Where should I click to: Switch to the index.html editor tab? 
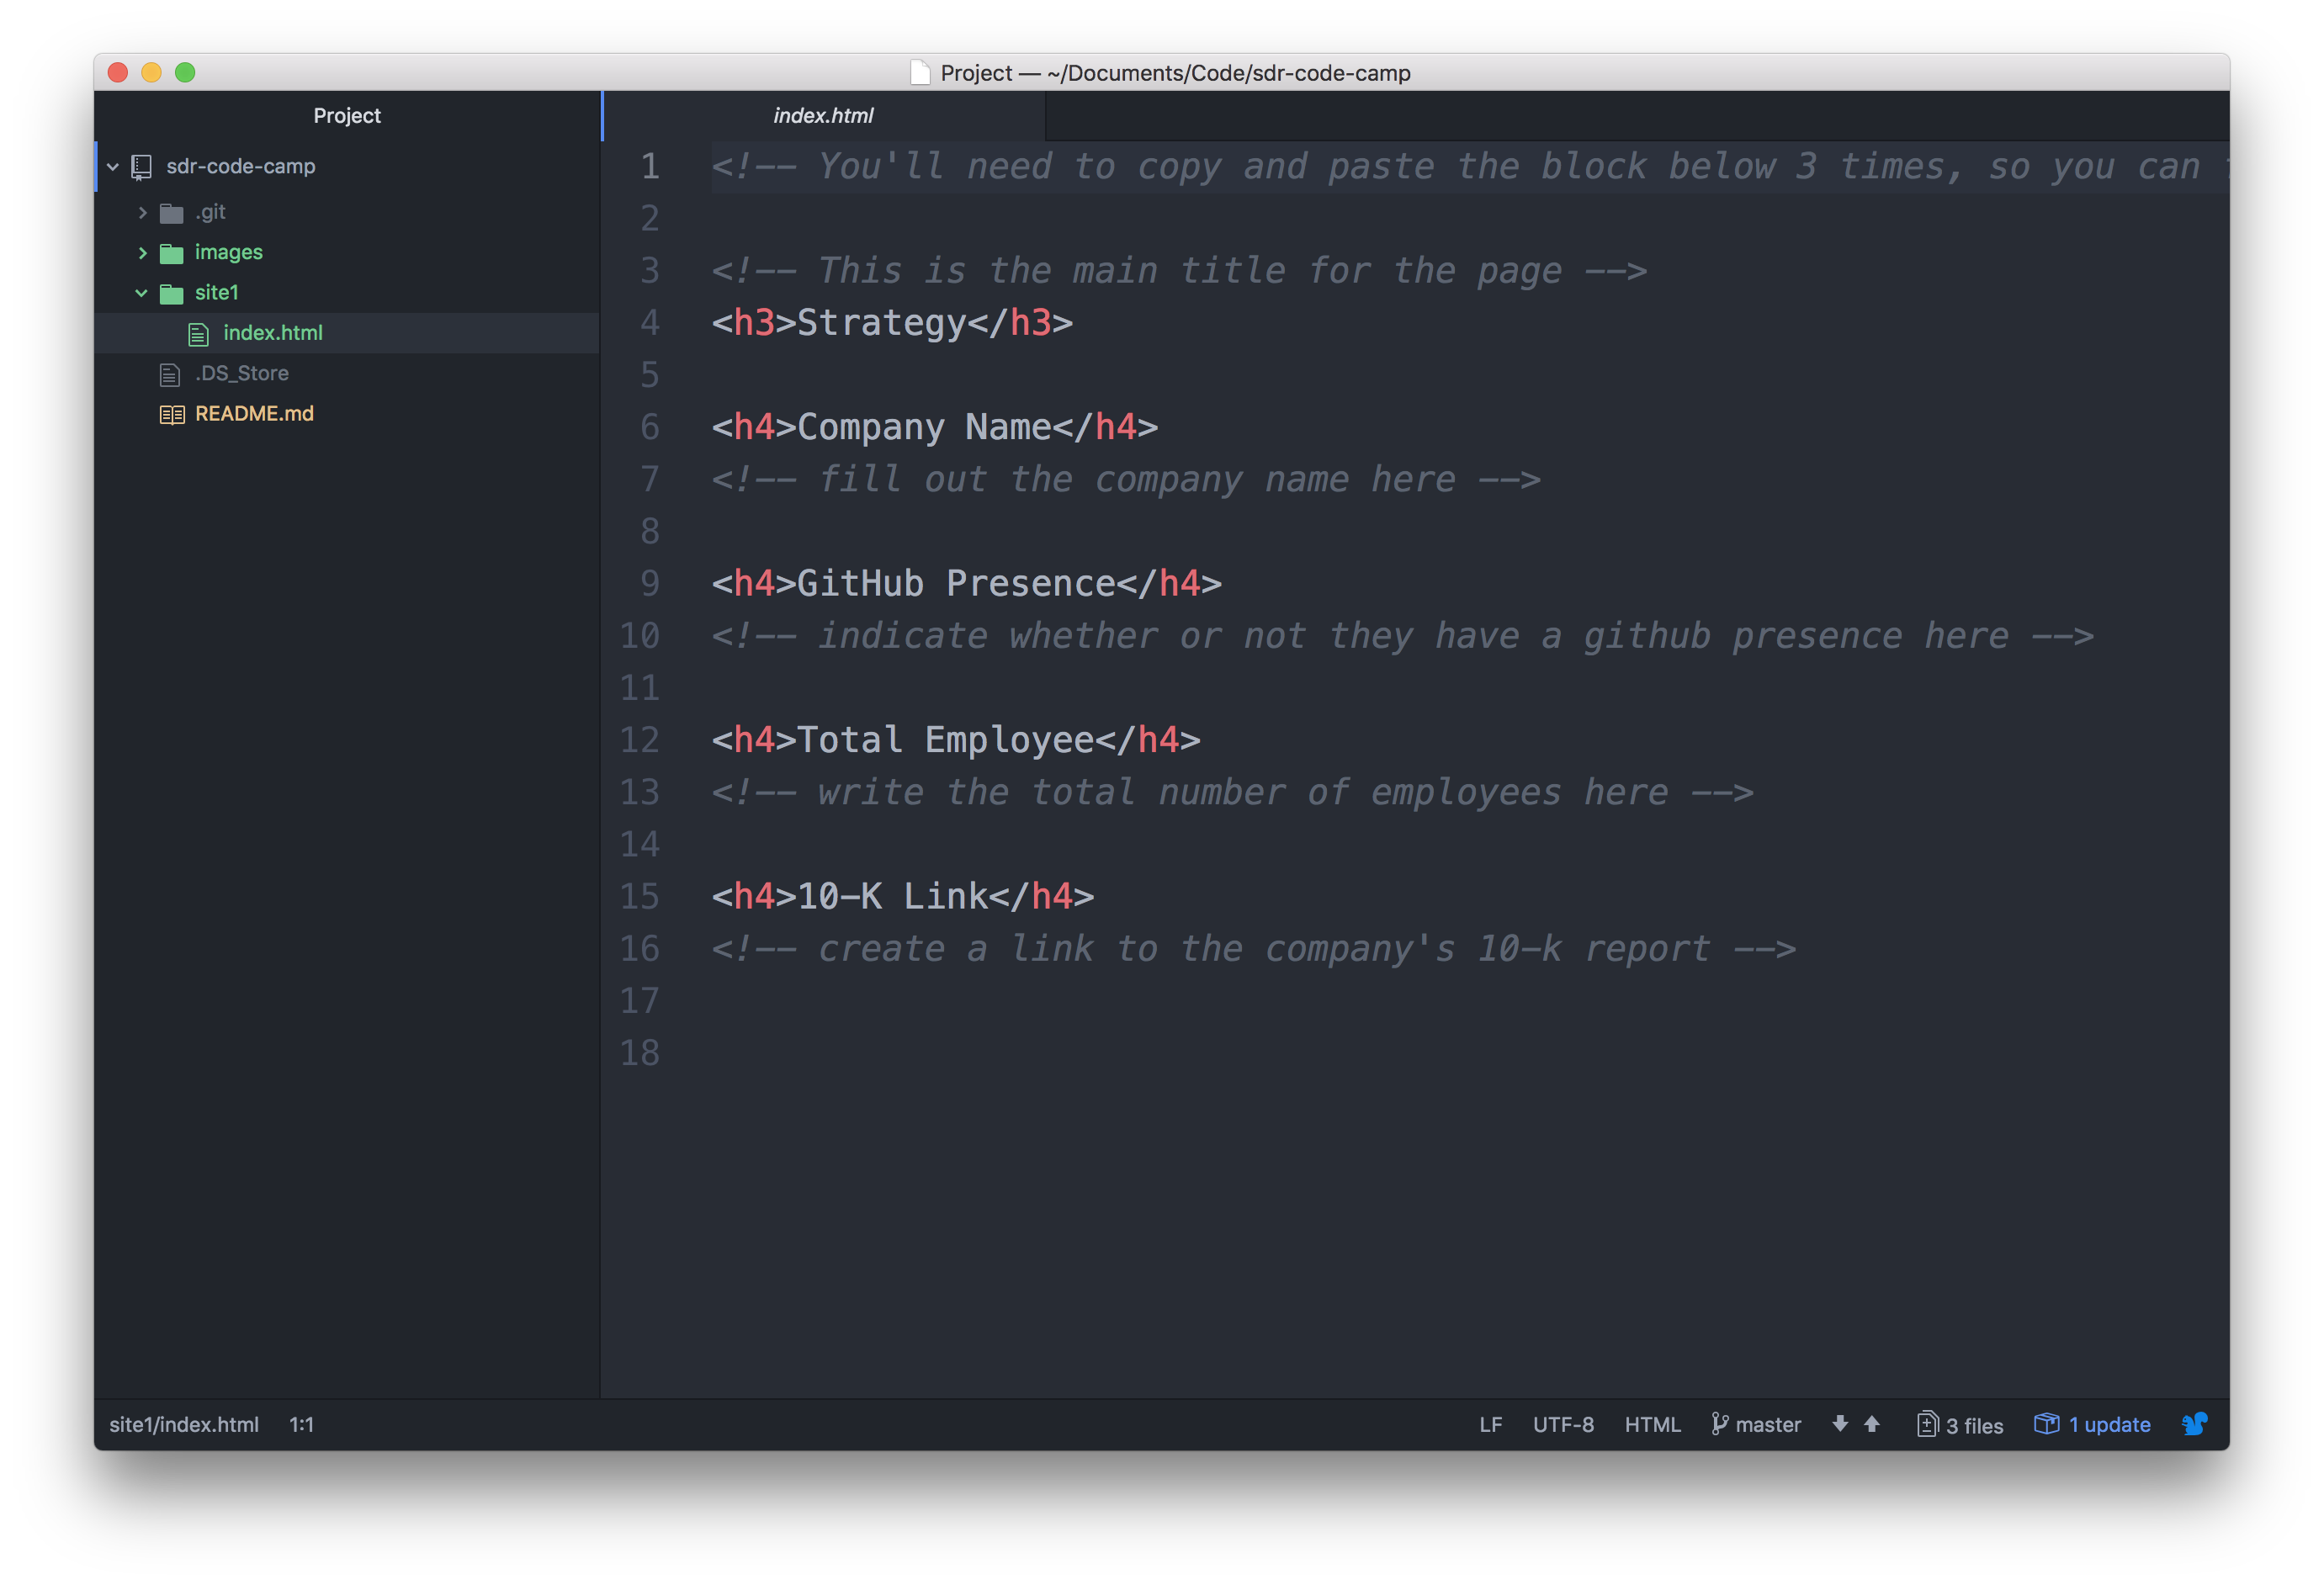pos(823,116)
